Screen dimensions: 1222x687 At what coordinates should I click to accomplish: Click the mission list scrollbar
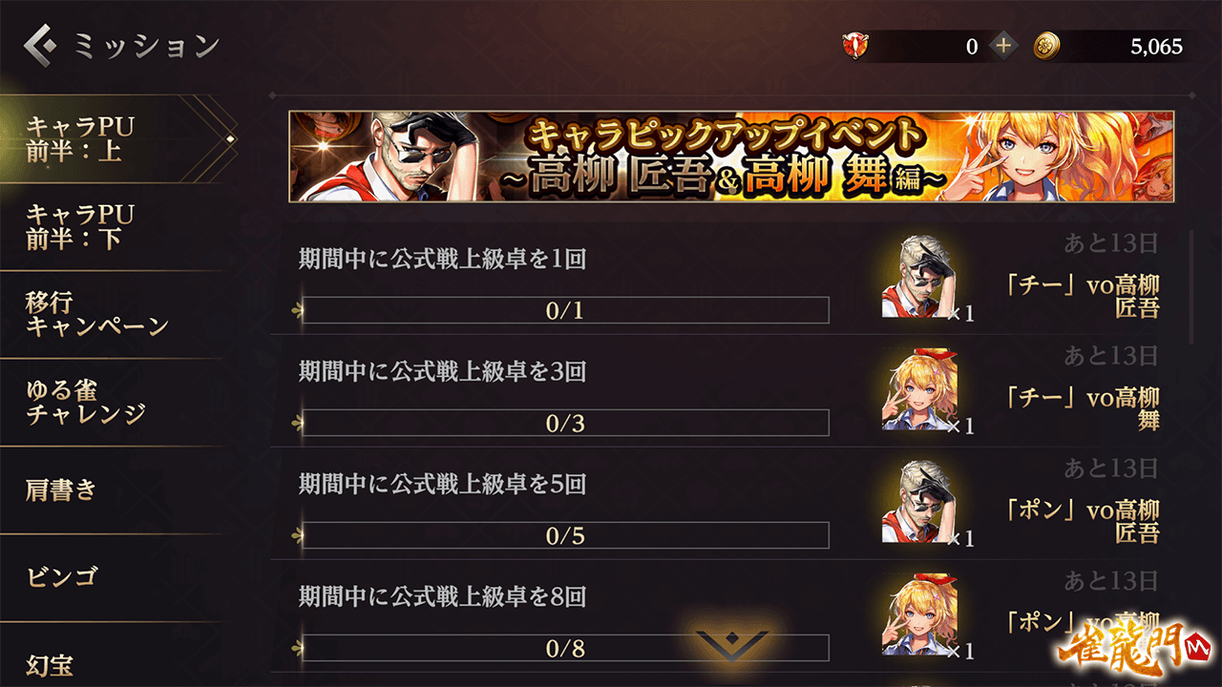coord(1190,286)
